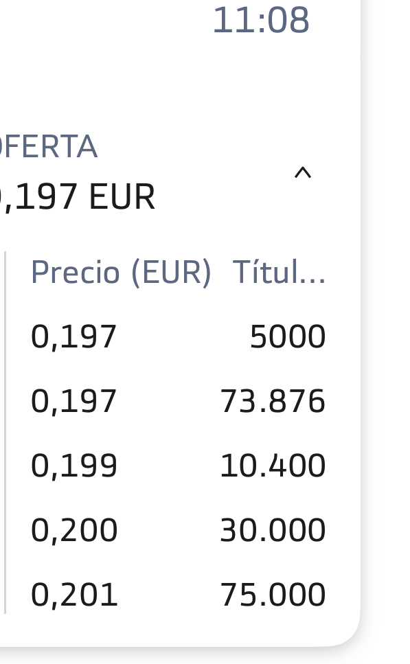410x664 pixels.
Task: Click the 73.876 shares quantity
Action: point(273,401)
